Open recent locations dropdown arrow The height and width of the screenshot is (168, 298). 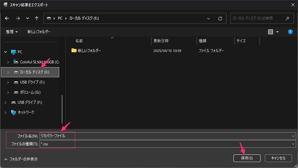pyautogui.click(x=27, y=18)
